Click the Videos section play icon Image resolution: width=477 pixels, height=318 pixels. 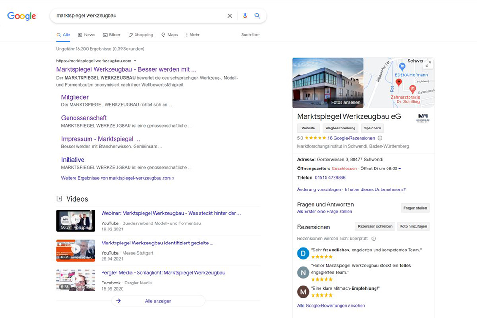pyautogui.click(x=59, y=199)
